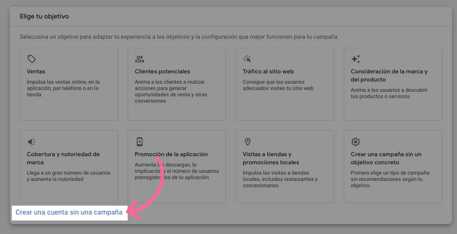
Task: Click the 'Elige tu objetivo' dialog heading
Action: coord(44,16)
